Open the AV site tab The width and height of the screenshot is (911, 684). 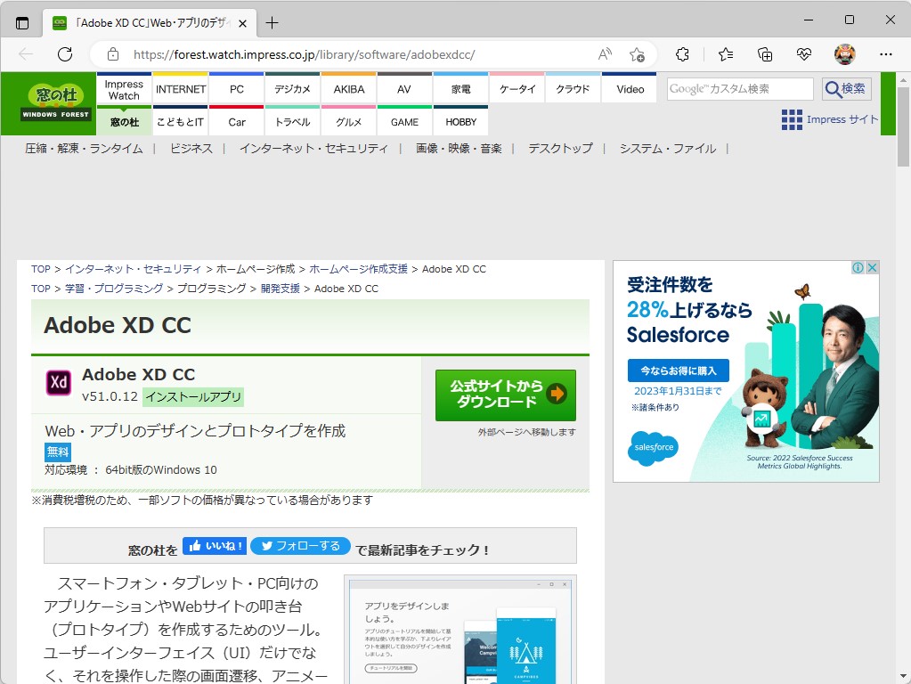[404, 89]
